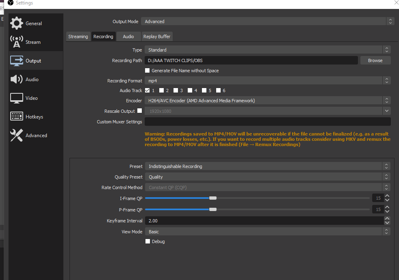
Task: Open Hotkeys keyboard icon
Action: (x=17, y=116)
